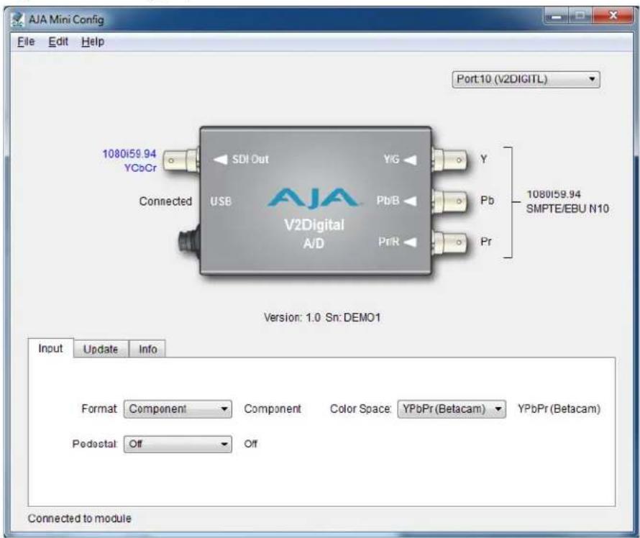Click the Connected USB status label
Image resolution: width=640 pixels, height=538 pixels.
click(x=165, y=201)
